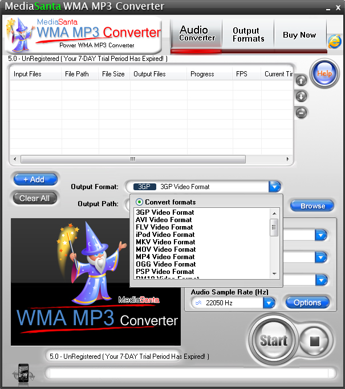Click the 22050 Hz sample rate combo box
Image resolution: width=345 pixels, height=389 pixels.
pyautogui.click(x=233, y=302)
